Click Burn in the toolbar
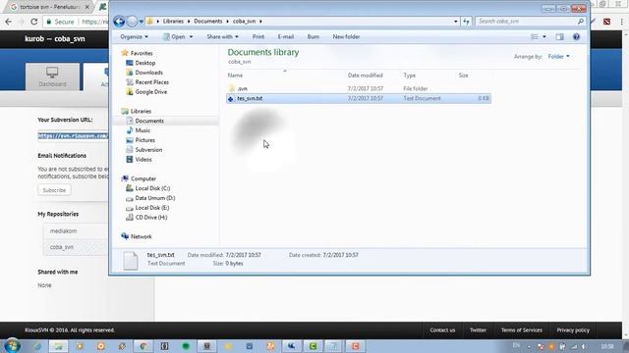Screen dimensions: 629x353 [314, 37]
